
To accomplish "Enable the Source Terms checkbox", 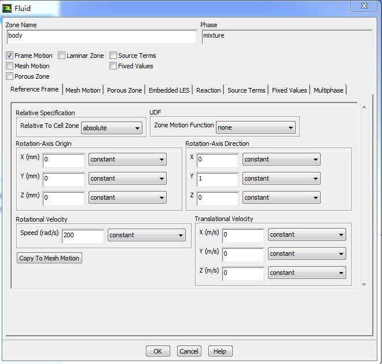I will (113, 56).
